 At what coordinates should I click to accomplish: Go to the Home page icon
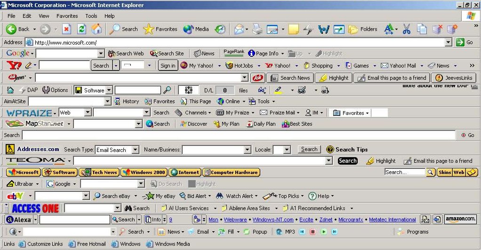point(96,29)
